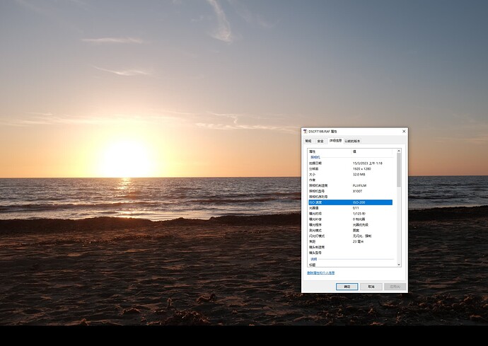Click the 取消 (Cancel) button

pyautogui.click(x=371, y=287)
